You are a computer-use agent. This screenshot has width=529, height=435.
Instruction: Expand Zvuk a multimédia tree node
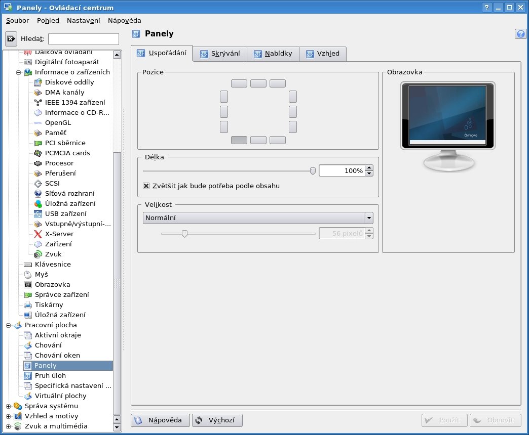[9, 426]
